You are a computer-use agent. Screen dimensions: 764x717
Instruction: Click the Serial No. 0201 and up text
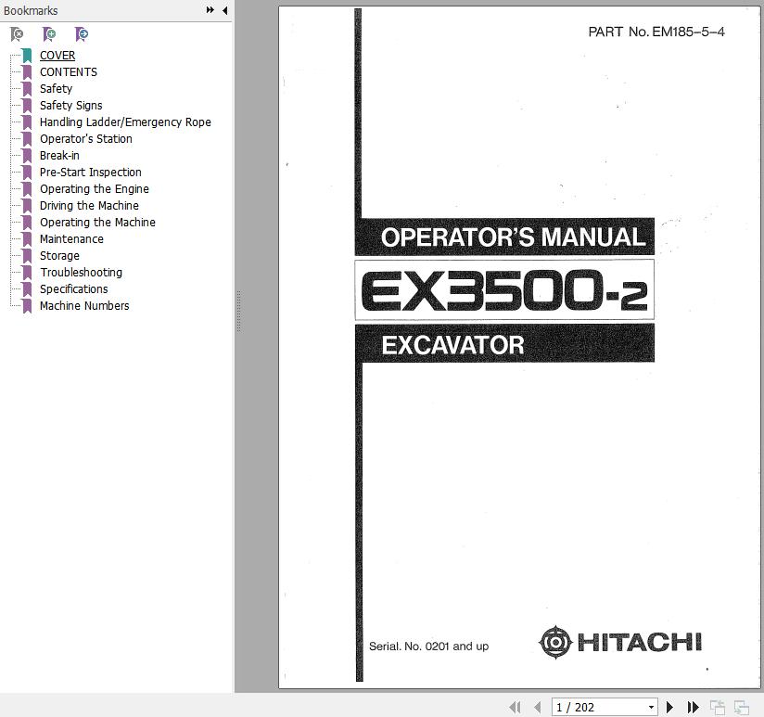[428, 647]
